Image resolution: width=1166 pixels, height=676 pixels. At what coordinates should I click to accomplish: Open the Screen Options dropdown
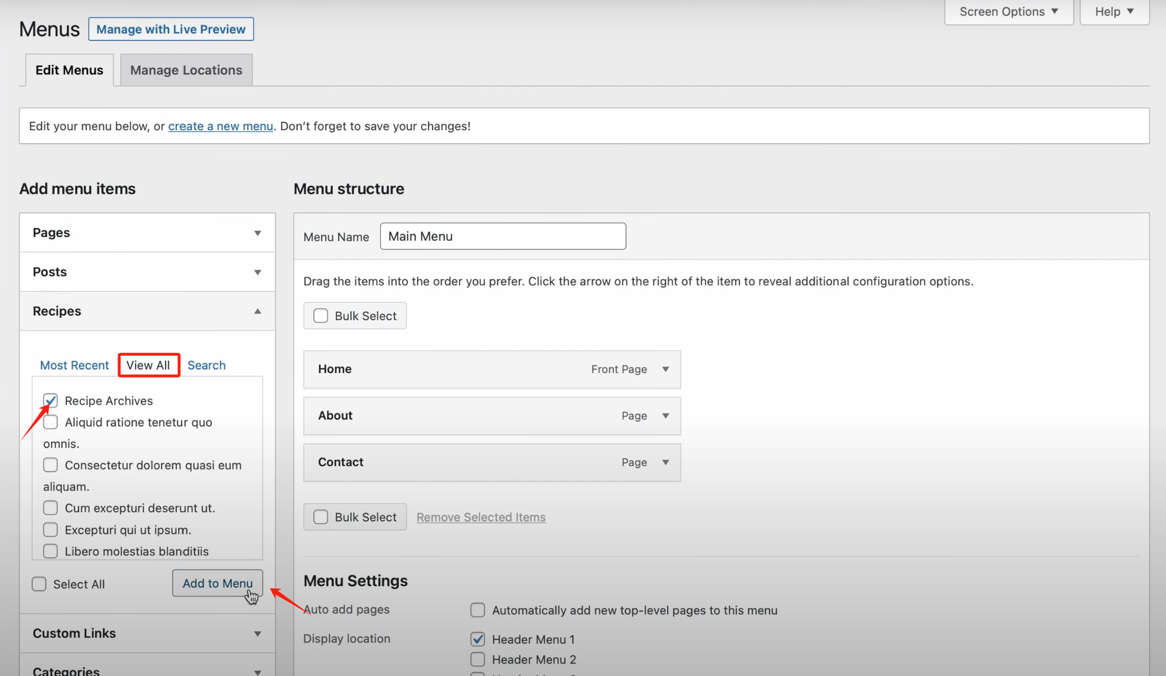(1008, 11)
